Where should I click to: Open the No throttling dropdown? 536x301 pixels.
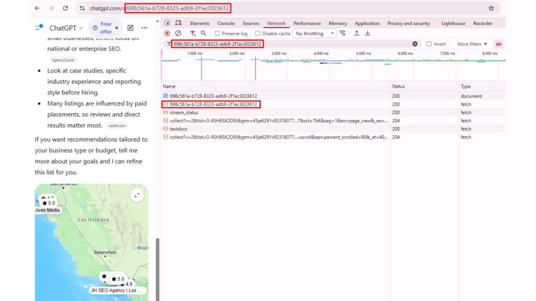coord(315,33)
